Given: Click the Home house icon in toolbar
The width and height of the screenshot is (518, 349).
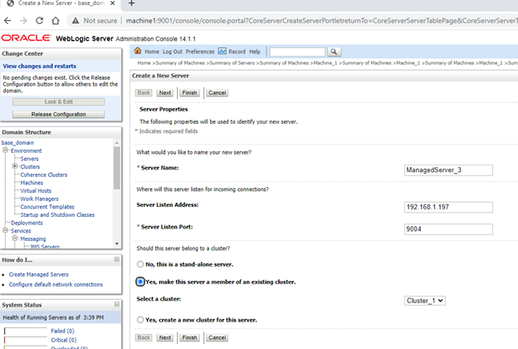Looking at the screenshot, I should coord(138,51).
